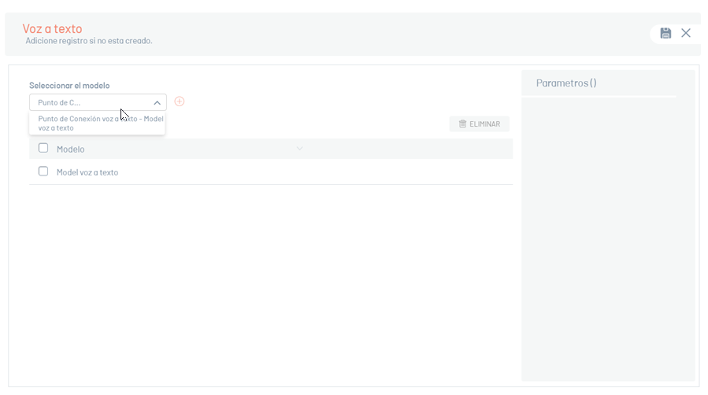This screenshot has width=708, height=395.
Task: Open the Parametros () panel header
Action: point(566,83)
